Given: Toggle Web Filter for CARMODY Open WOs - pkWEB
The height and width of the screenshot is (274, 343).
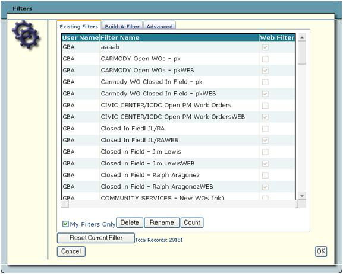Looking at the screenshot, I should 265,71.
